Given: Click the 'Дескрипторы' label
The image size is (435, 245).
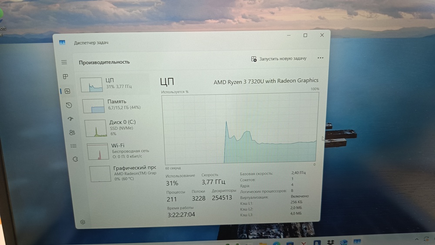Looking at the screenshot, I should [224, 191].
